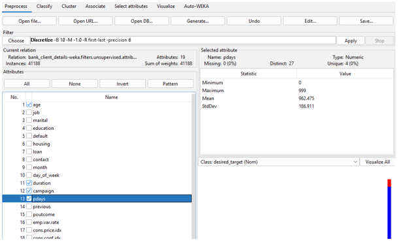Check the housing attribute checkbox
The height and width of the screenshot is (248, 398).
(x=29, y=144)
